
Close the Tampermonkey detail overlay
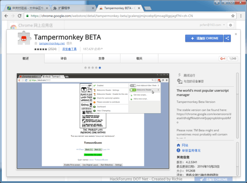pyautogui.click(x=236, y=34)
